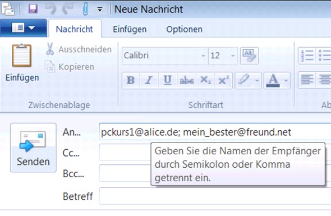Click in the An recipients field

tap(215, 131)
